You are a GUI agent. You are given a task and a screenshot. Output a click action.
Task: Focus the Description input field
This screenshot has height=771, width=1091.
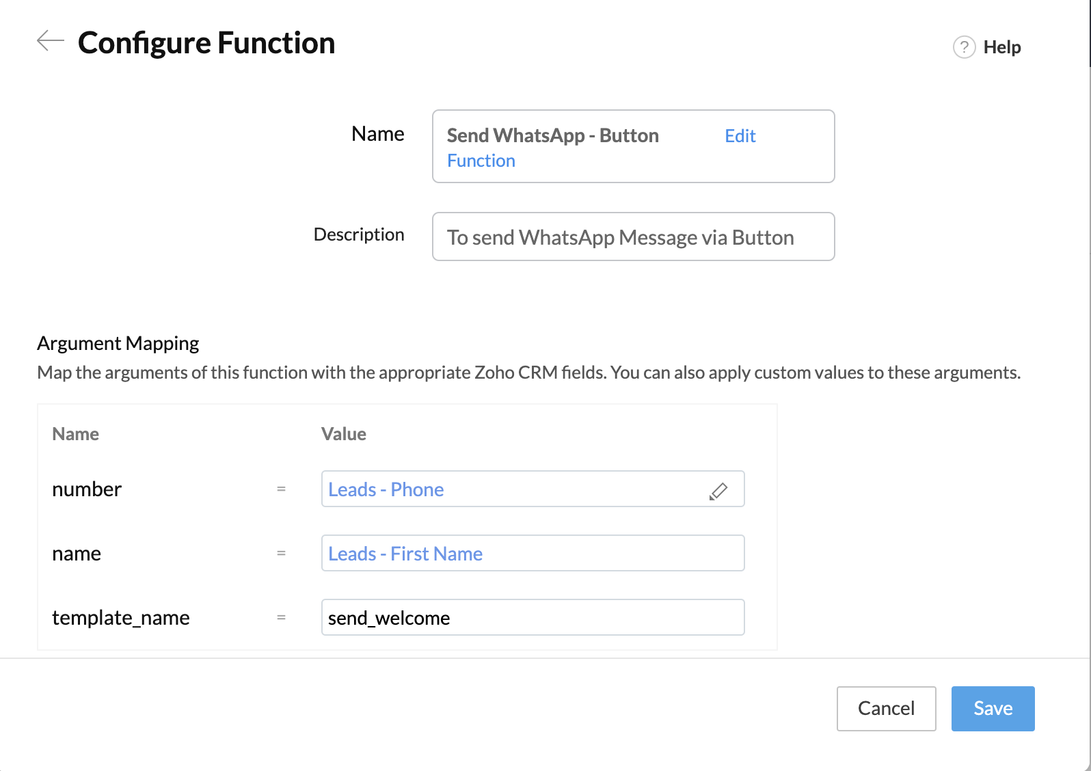point(633,236)
